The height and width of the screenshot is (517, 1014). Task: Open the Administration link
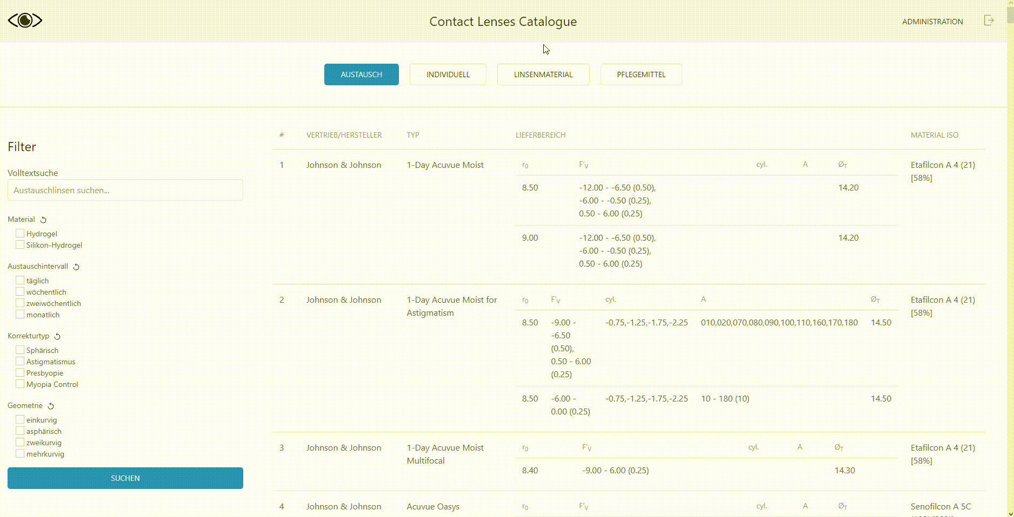click(932, 22)
